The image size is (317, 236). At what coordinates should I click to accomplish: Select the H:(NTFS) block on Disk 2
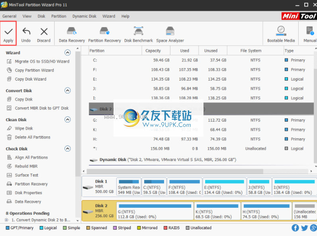(x=266, y=211)
